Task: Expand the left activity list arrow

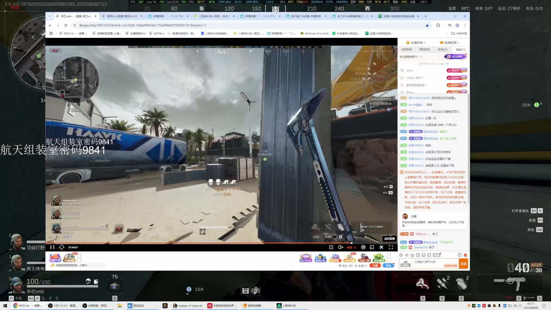Action: tap(79, 258)
